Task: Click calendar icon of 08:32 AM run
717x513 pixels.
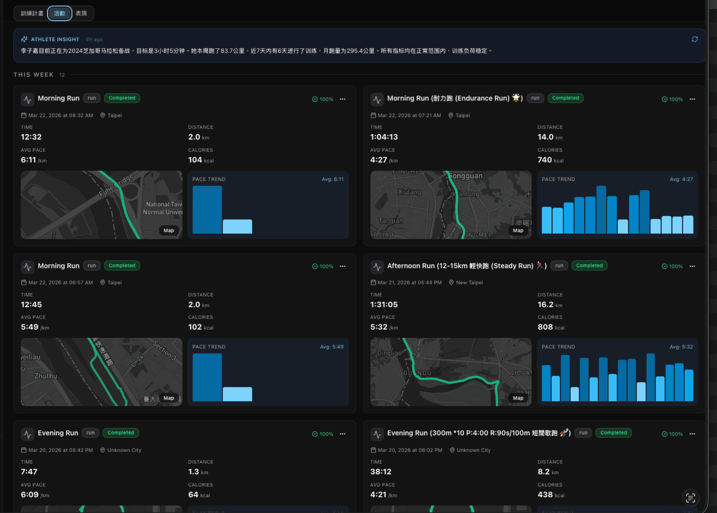Action: click(23, 115)
